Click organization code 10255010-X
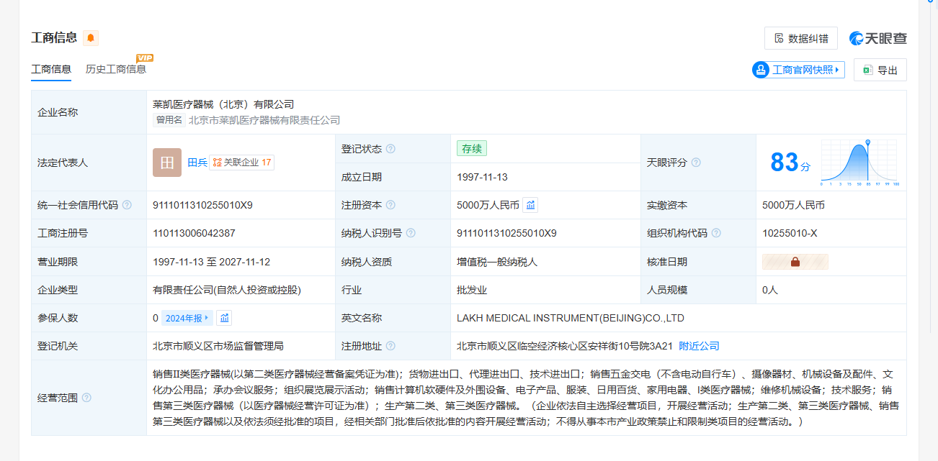The width and height of the screenshot is (938, 461). pos(790,233)
